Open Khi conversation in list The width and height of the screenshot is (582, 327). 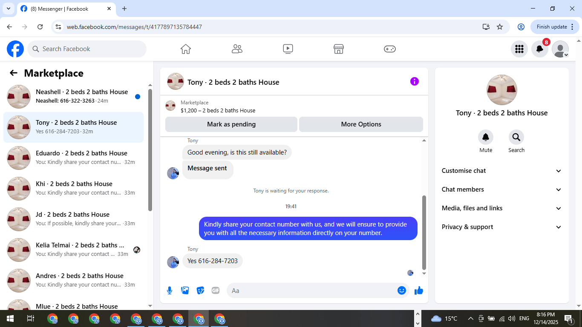(x=73, y=189)
